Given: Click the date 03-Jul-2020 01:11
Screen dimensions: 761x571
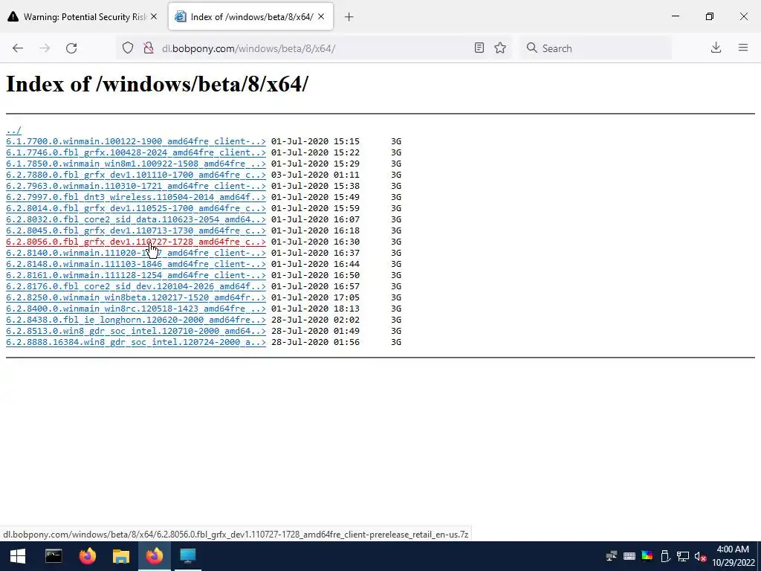Looking at the screenshot, I should (x=315, y=175).
